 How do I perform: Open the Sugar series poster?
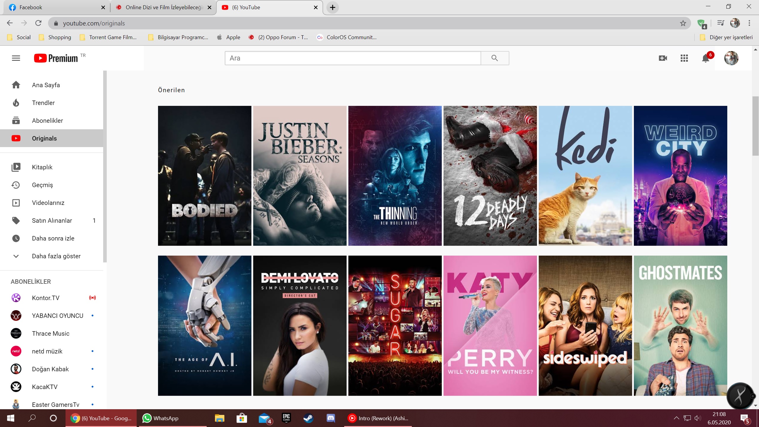[x=395, y=326]
